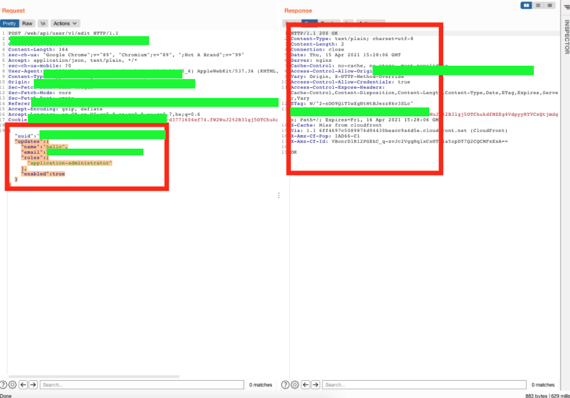Open help for the Response search bar

(x=286, y=385)
